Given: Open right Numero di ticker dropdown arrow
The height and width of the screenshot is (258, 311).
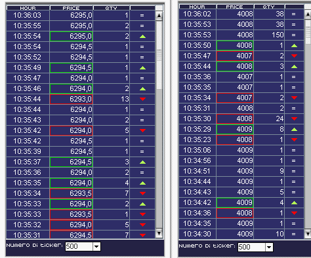Looking at the screenshot, I should (269, 247).
